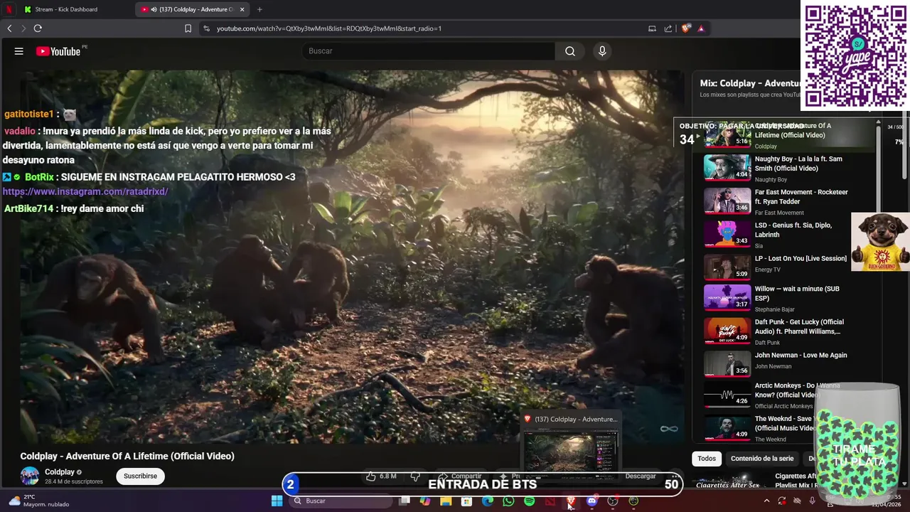The image size is (910, 512).
Task: Open Spotify from the taskbar
Action: coord(529,501)
